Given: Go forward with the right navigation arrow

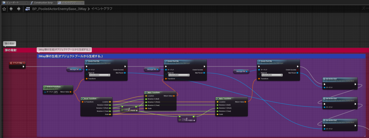Looking at the screenshot, I should click(19, 9).
